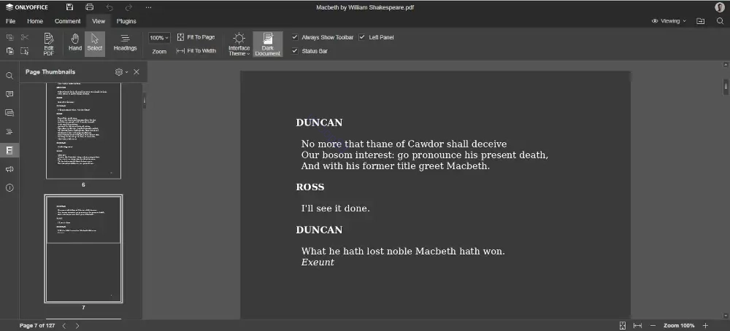Open the Viewing mode dropdown

669,21
